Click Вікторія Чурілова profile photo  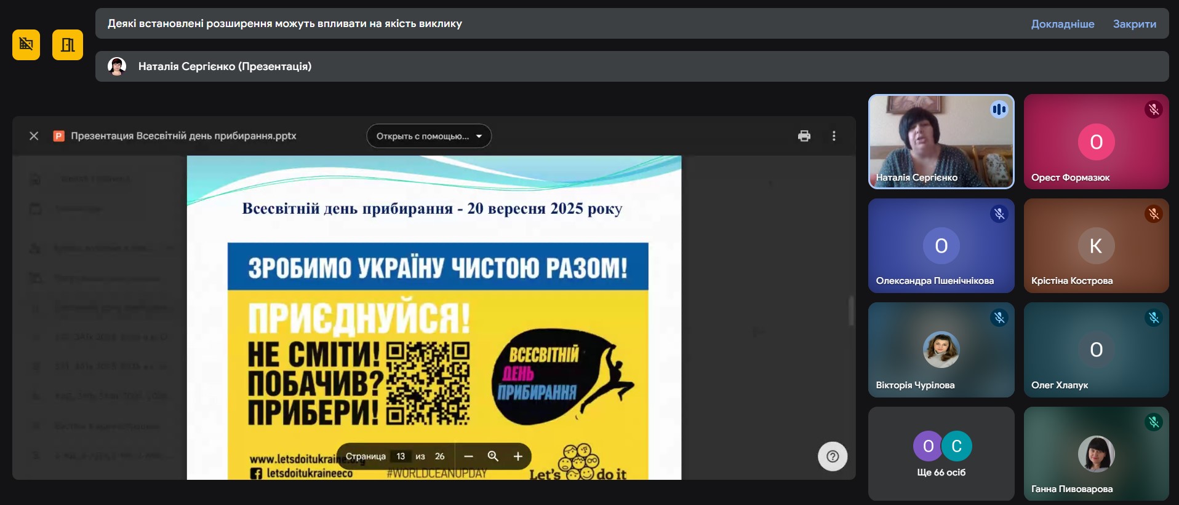941,350
